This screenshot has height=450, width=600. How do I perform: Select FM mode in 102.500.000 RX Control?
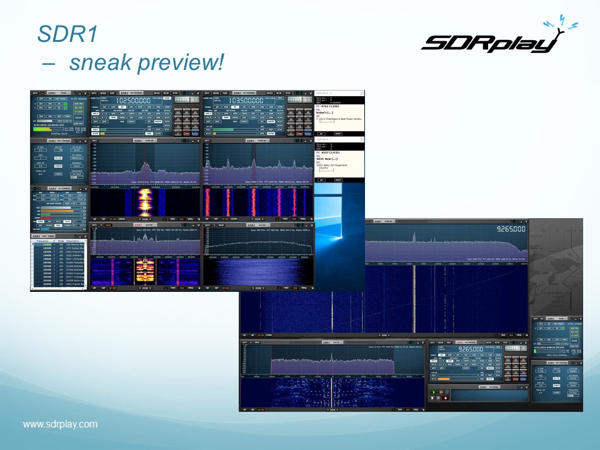coord(122,107)
